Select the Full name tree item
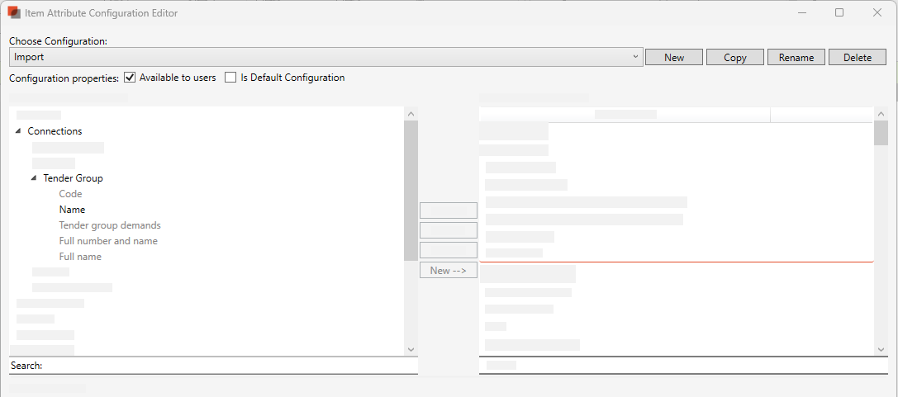The height and width of the screenshot is (397, 898). coord(80,257)
